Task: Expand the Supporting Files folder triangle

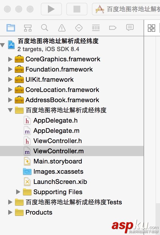Action: pos(18,192)
